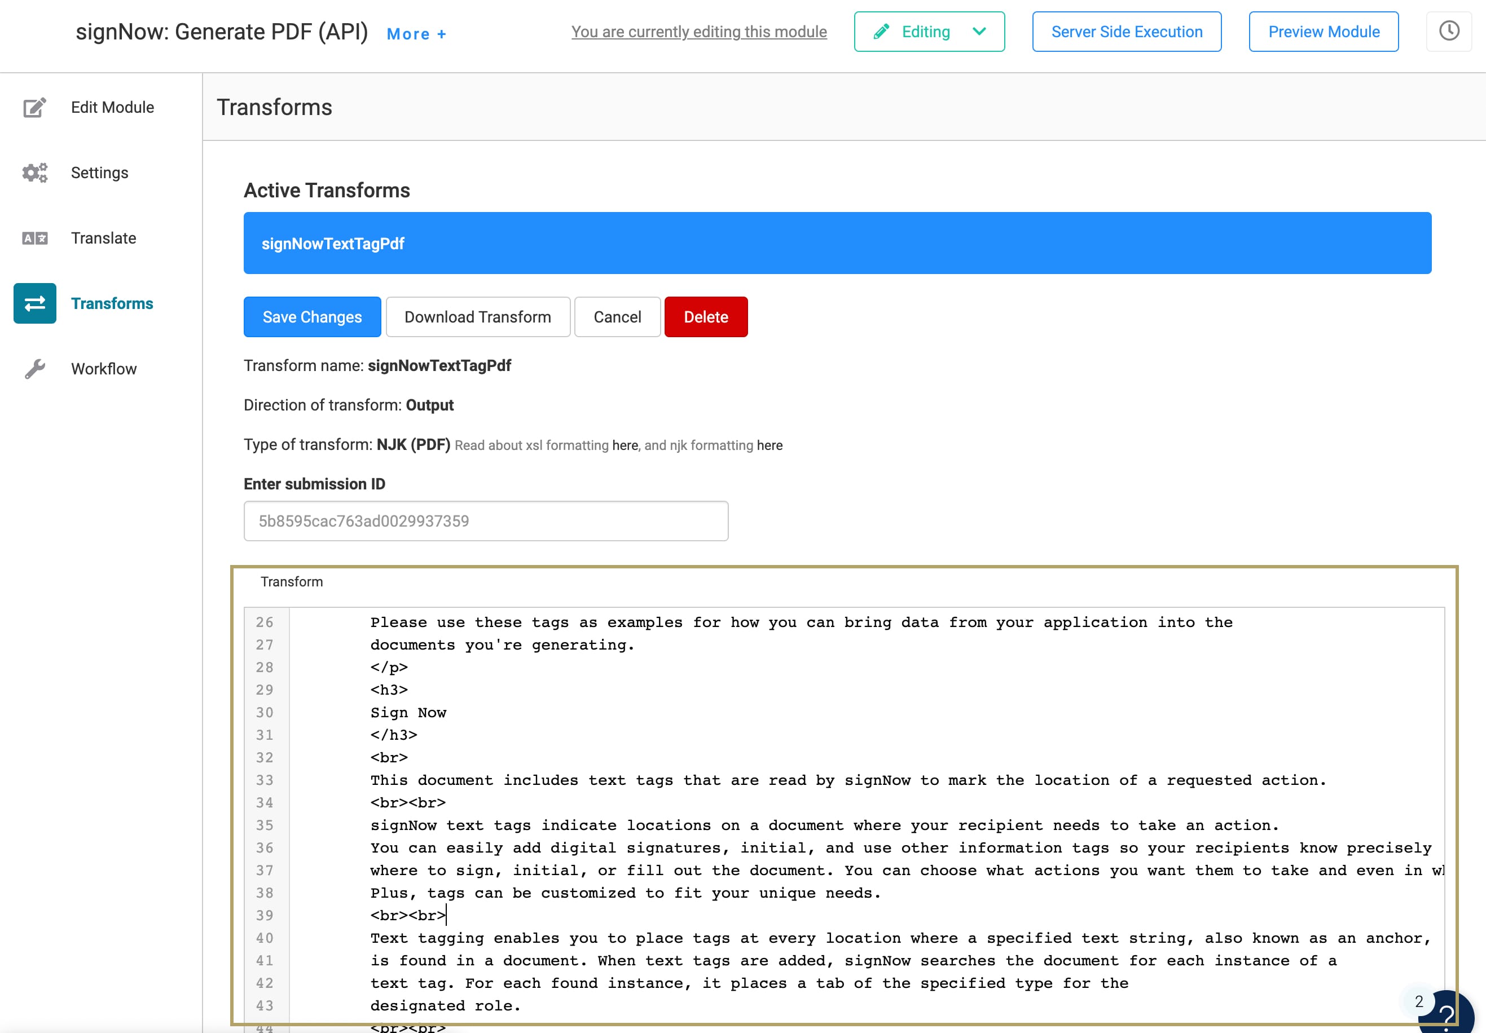Viewport: 1486px width, 1033px height.
Task: Click the '<br>' tag on line 32
Action: (389, 757)
